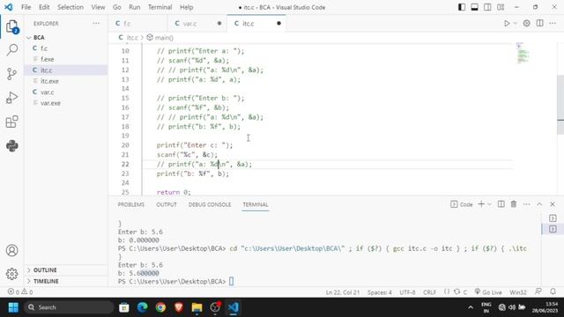Open the File menu

tap(26, 7)
